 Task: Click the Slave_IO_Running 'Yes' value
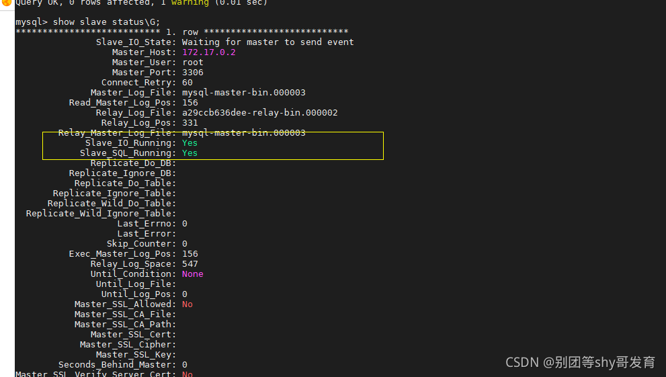click(x=190, y=143)
